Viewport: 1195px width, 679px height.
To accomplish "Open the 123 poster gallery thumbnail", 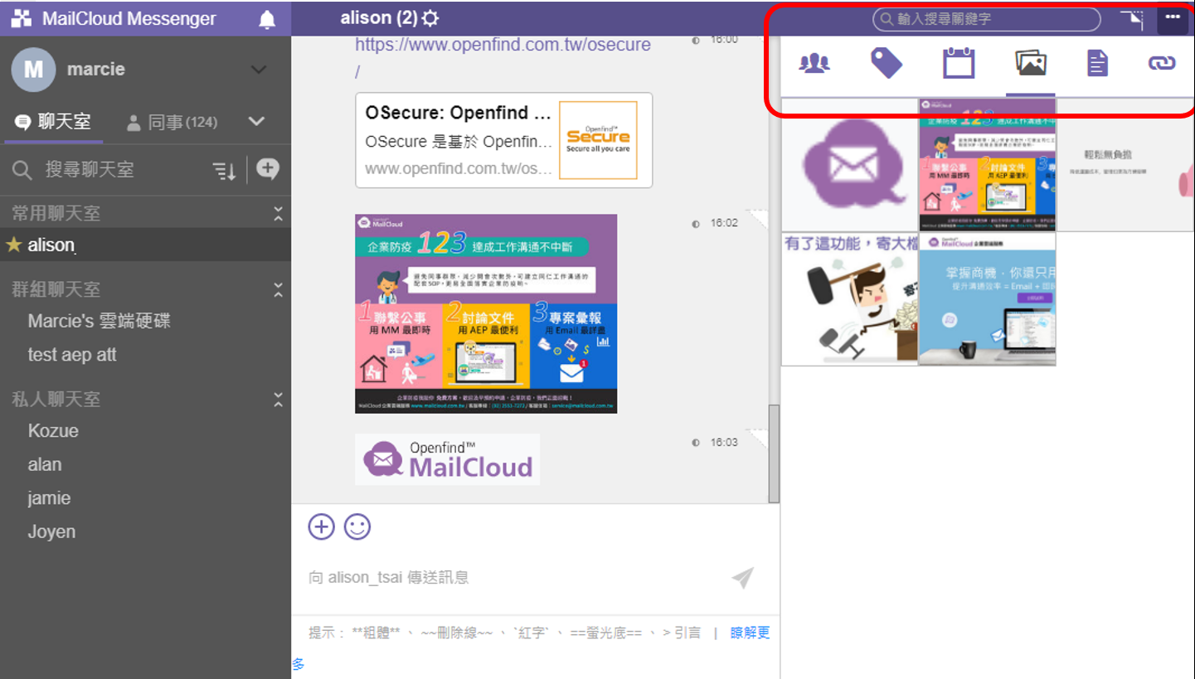I will click(987, 164).
